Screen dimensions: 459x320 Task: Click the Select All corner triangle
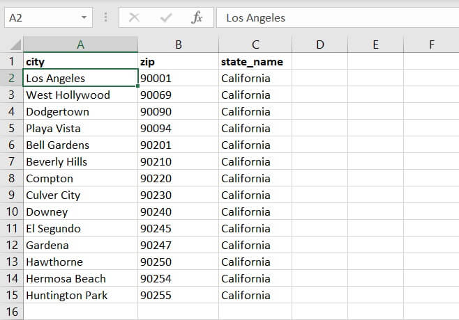click(x=12, y=45)
